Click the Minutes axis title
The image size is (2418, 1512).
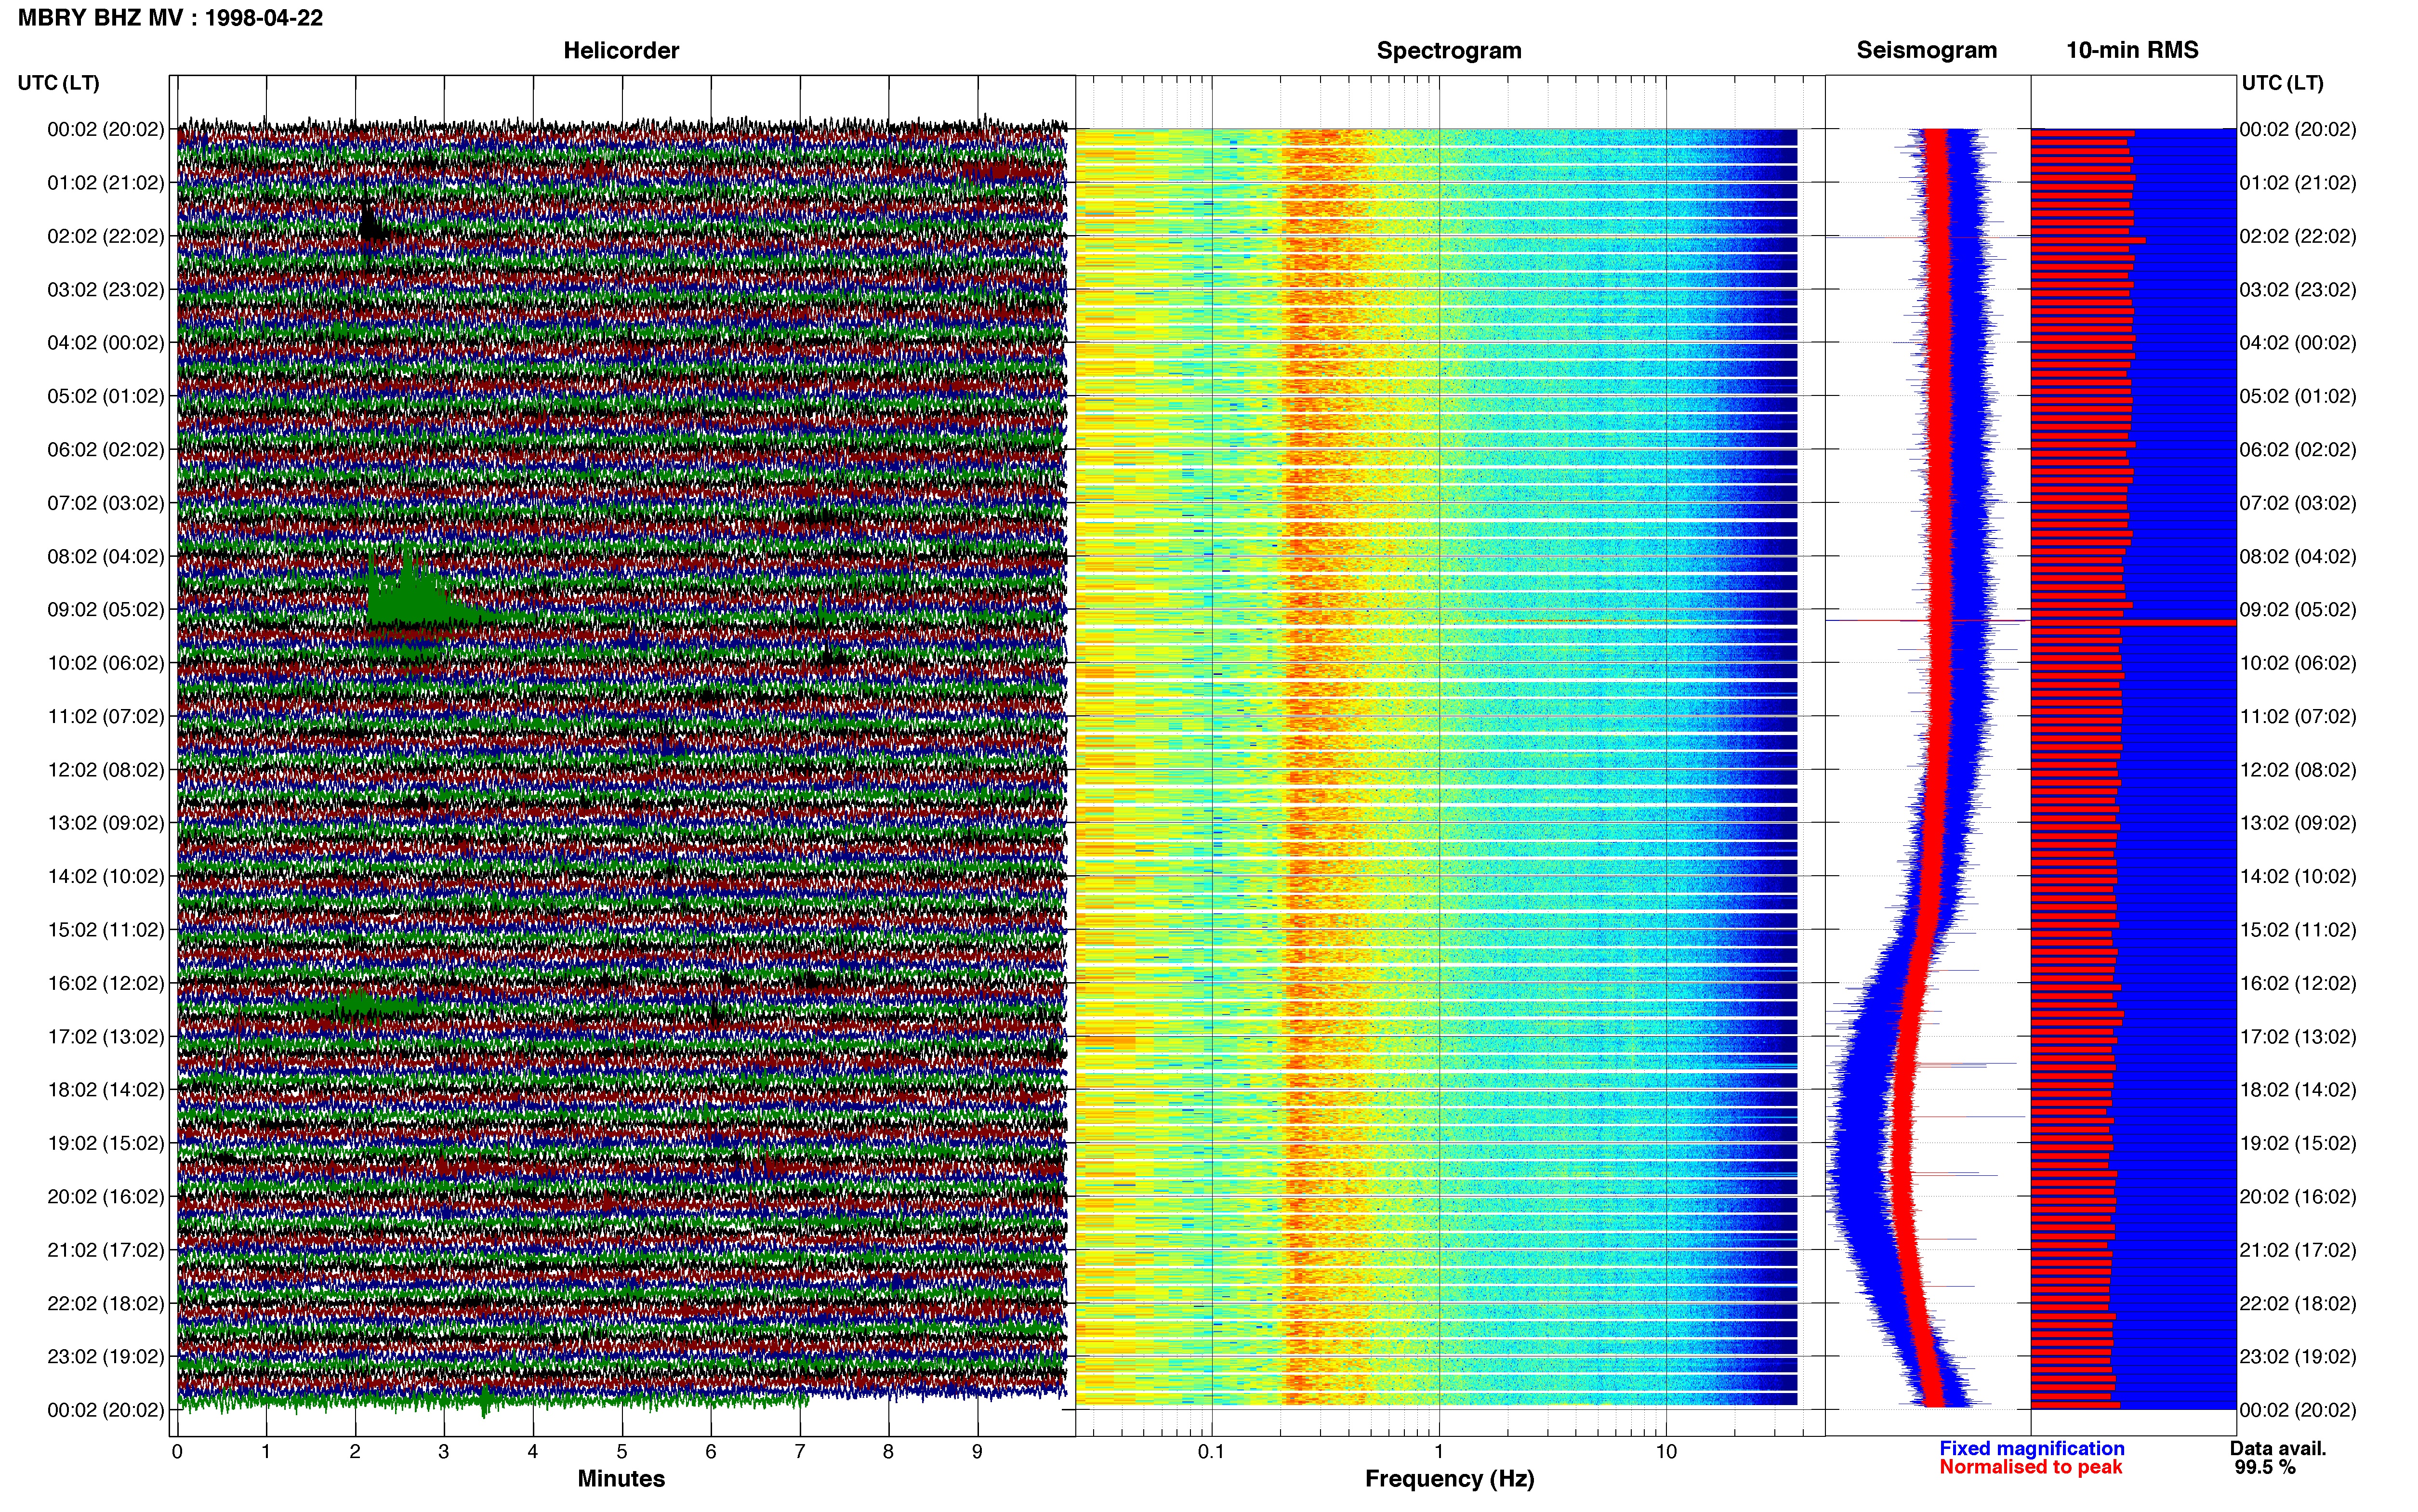[621, 1479]
